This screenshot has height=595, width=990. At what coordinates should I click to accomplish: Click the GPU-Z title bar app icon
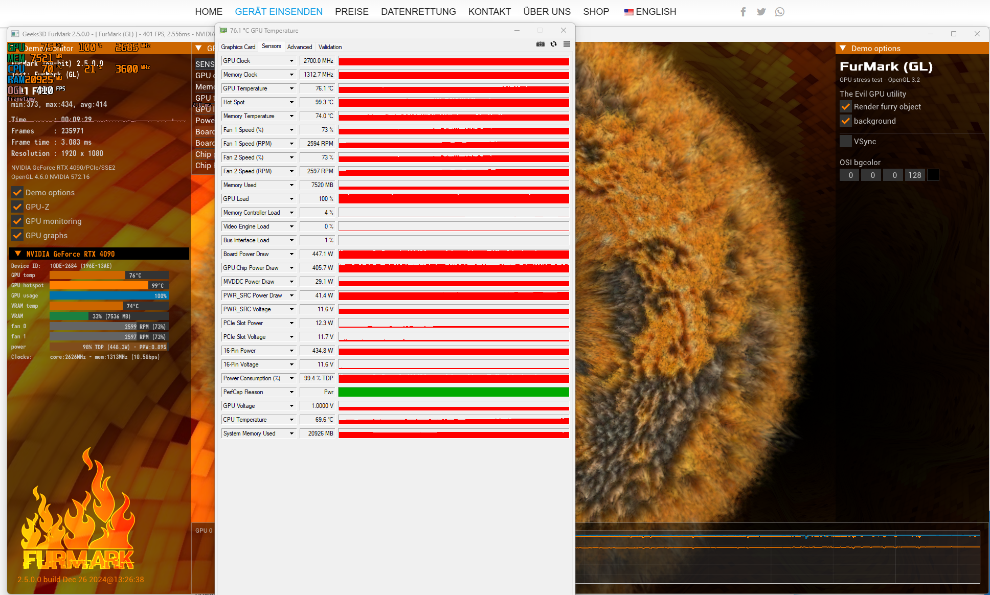pos(223,31)
